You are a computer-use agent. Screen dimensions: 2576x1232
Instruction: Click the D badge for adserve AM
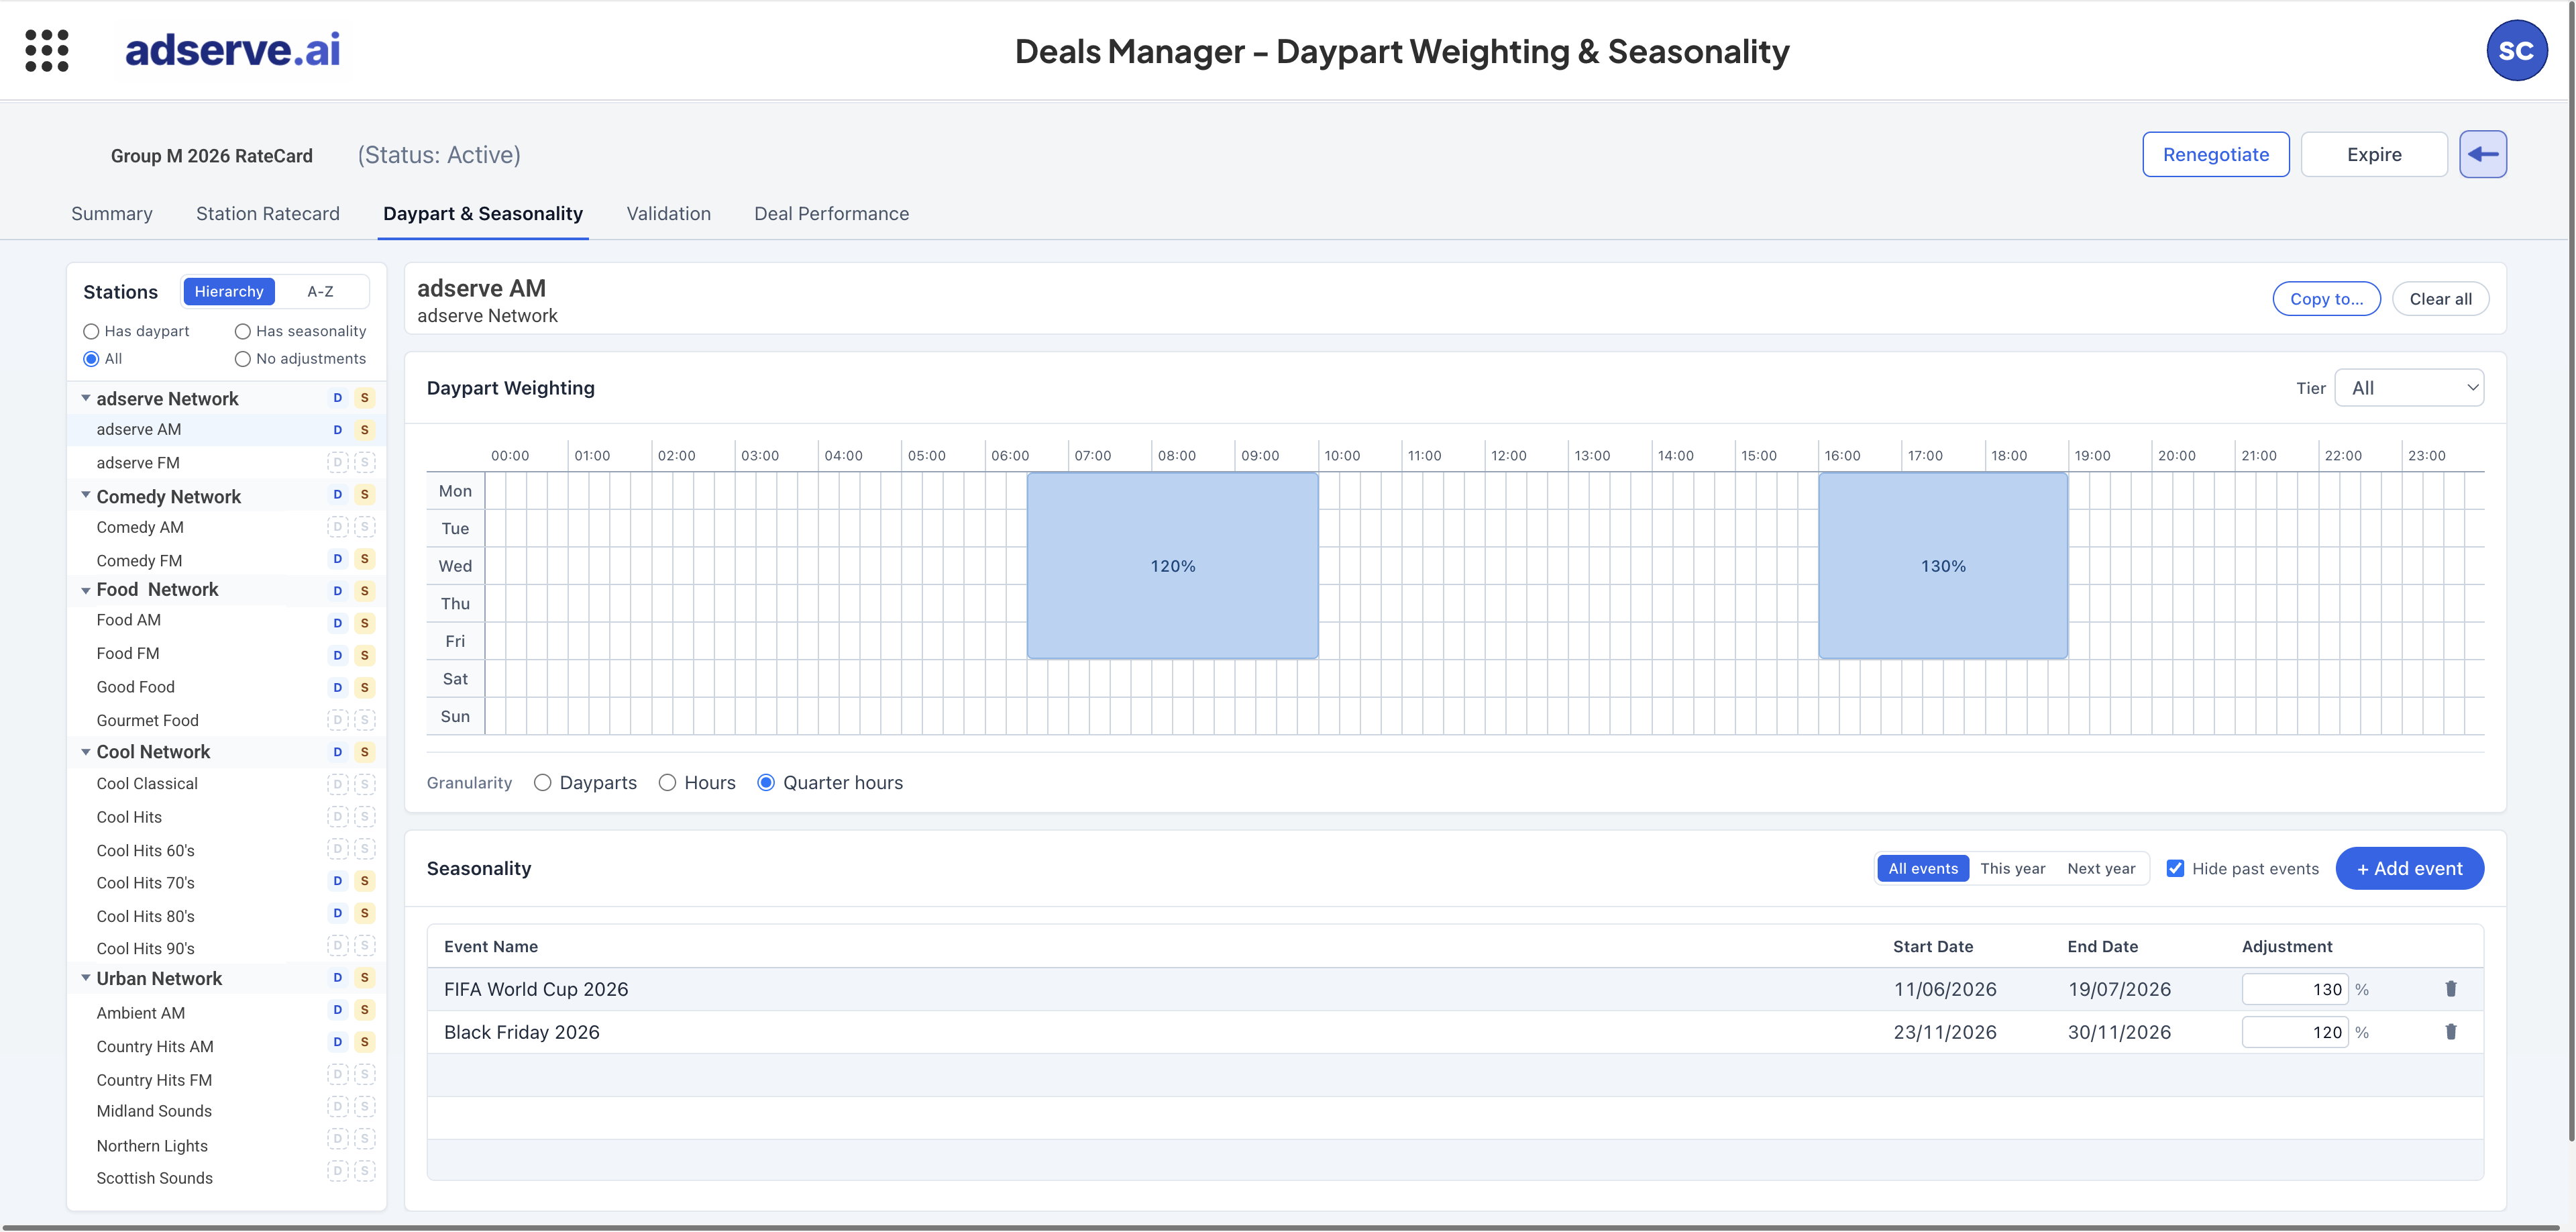click(x=338, y=430)
